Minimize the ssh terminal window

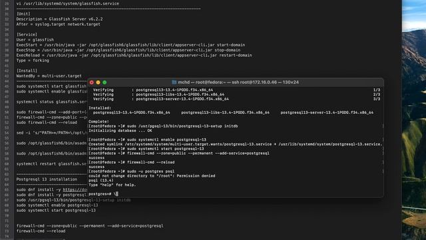click(98, 83)
